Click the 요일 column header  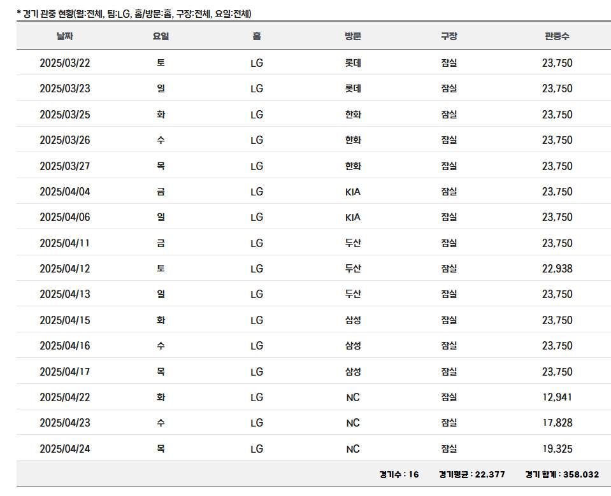pos(161,36)
